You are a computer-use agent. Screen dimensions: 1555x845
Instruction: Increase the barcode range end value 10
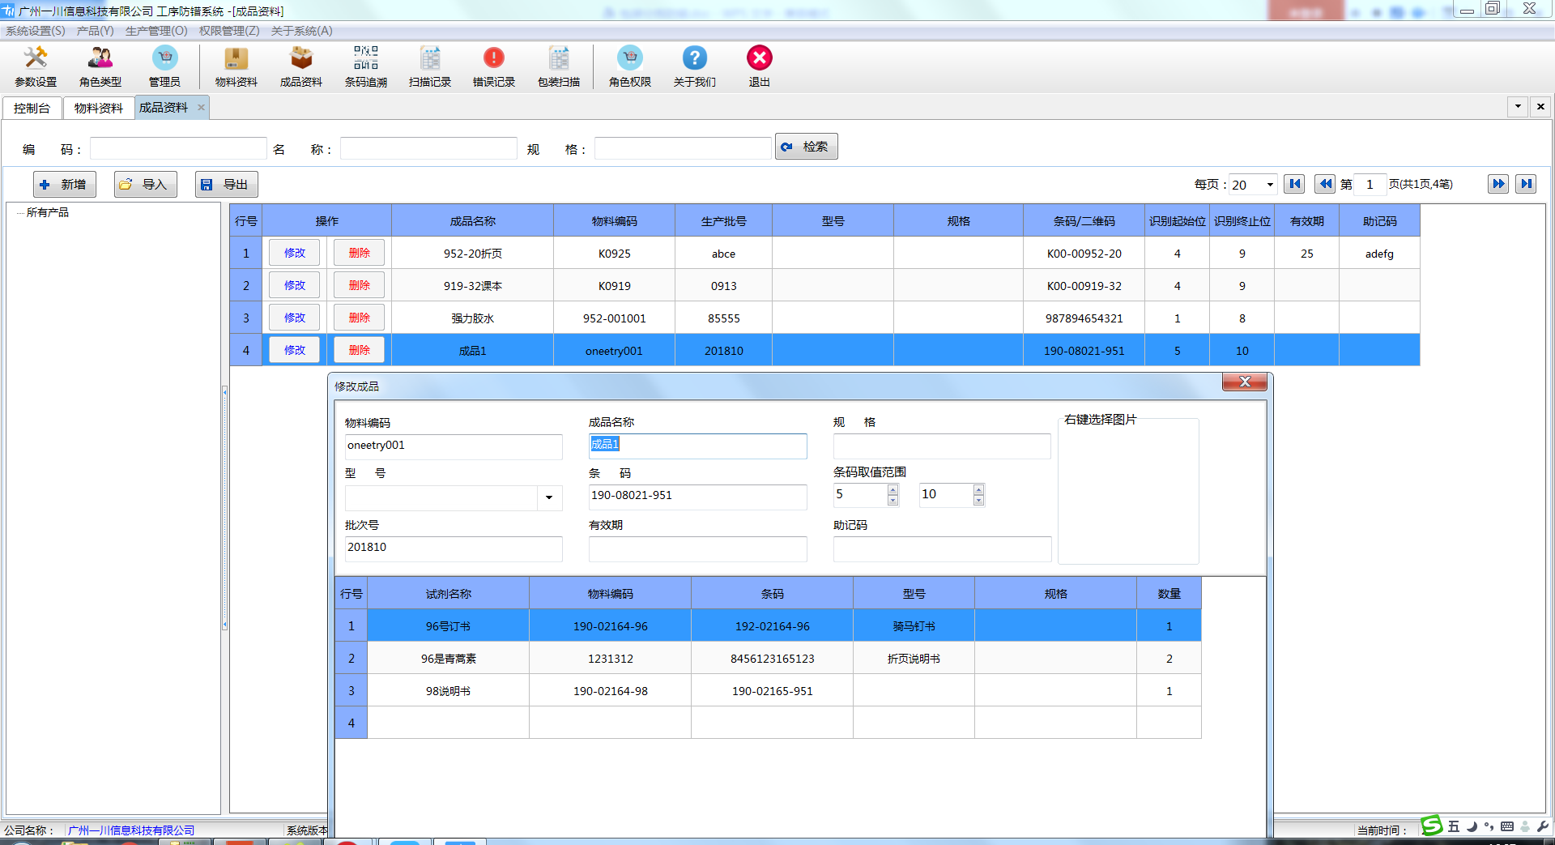(979, 489)
